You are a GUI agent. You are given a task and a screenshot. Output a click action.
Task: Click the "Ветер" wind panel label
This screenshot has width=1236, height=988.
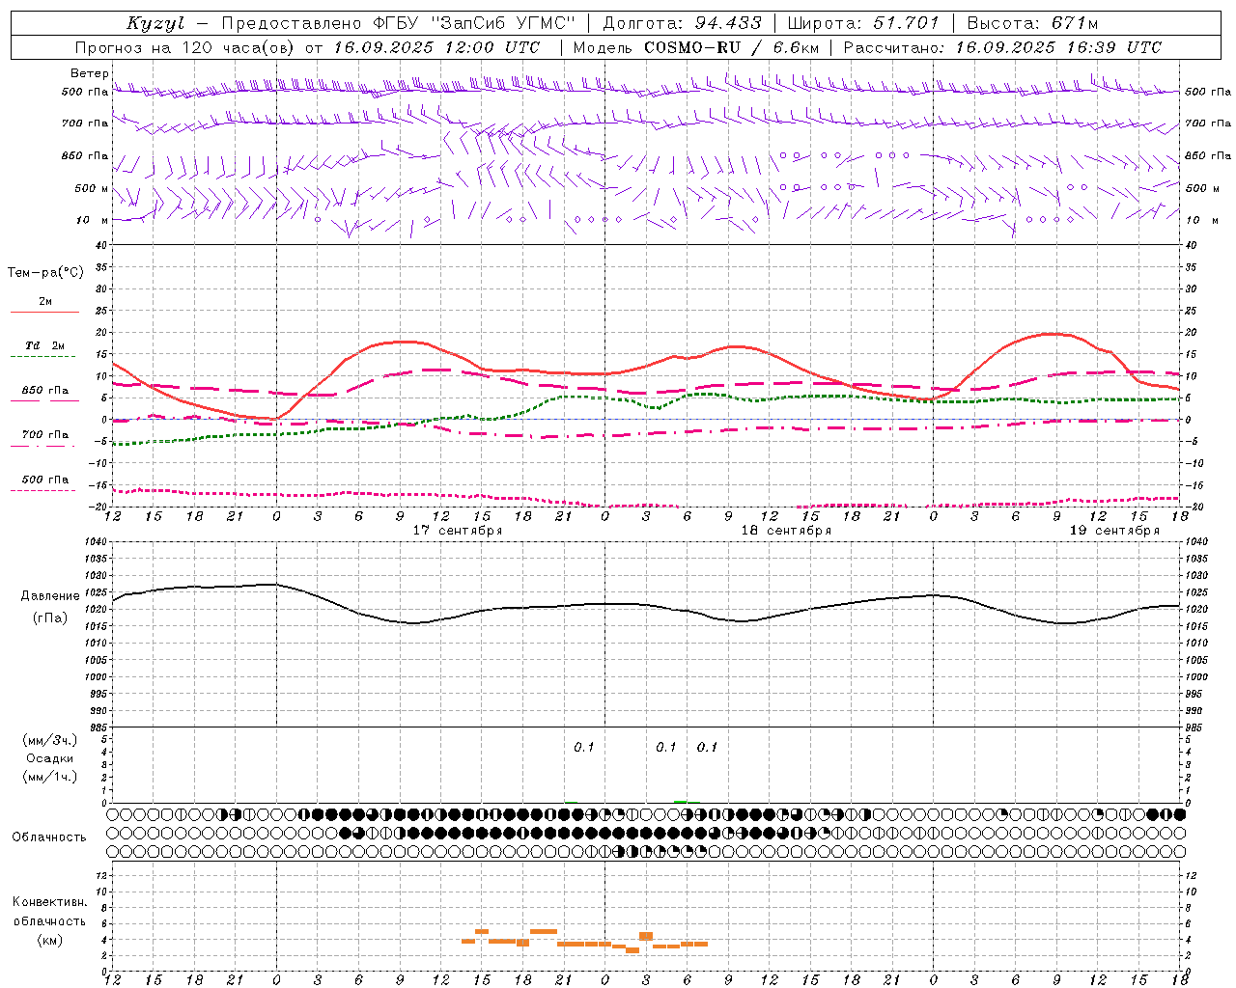(89, 73)
